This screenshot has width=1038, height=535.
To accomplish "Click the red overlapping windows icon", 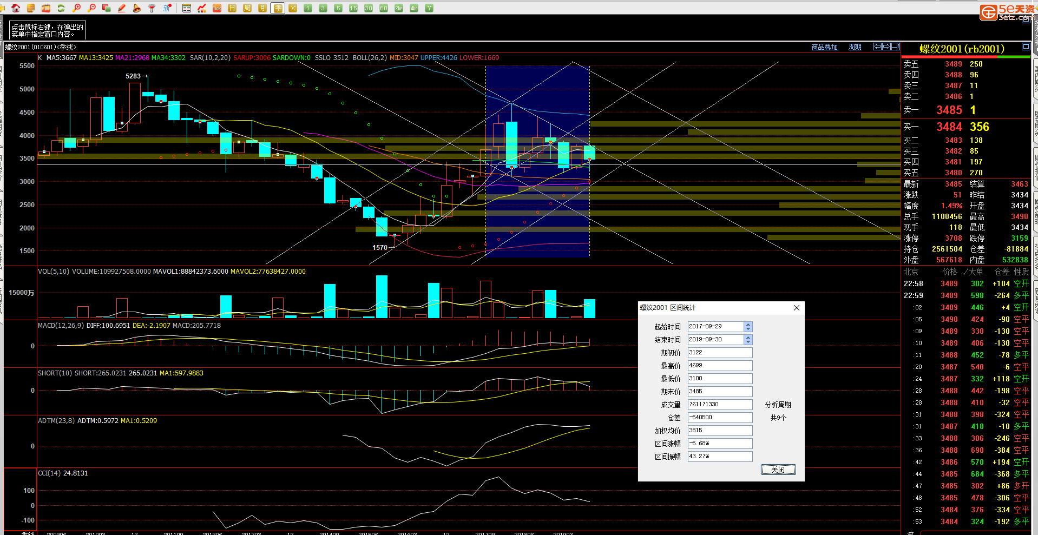I will 107,8.
